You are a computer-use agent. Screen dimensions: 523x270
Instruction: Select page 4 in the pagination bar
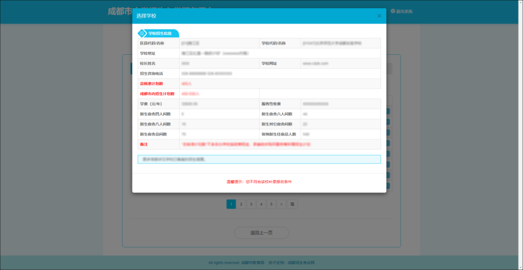(261, 204)
